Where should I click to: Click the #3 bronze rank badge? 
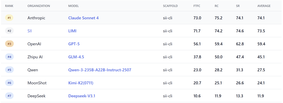[x=9, y=44]
